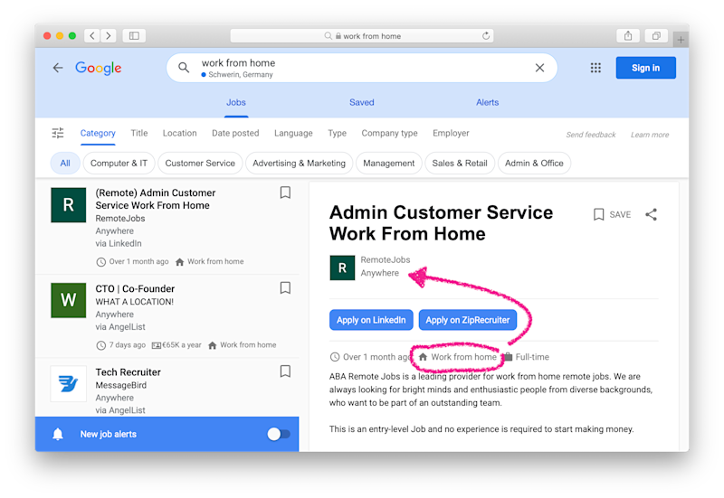
Task: Clear the search query with the X
Action: coord(539,68)
